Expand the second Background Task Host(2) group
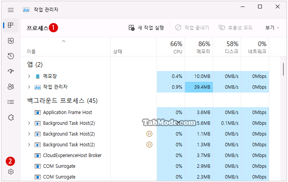 (x=29, y=134)
